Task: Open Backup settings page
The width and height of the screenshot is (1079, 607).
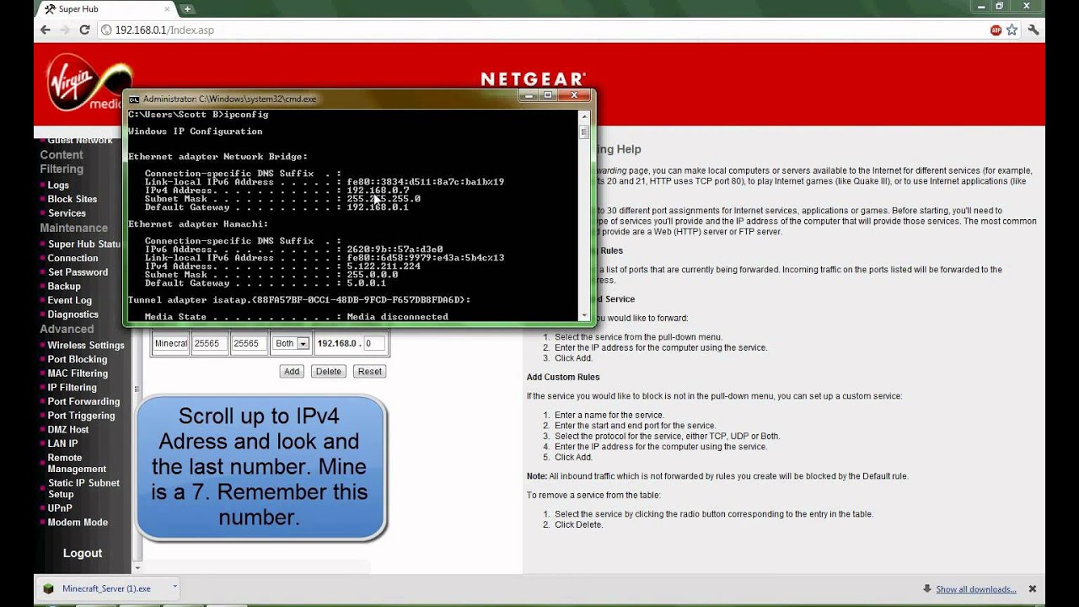Action: click(x=64, y=287)
